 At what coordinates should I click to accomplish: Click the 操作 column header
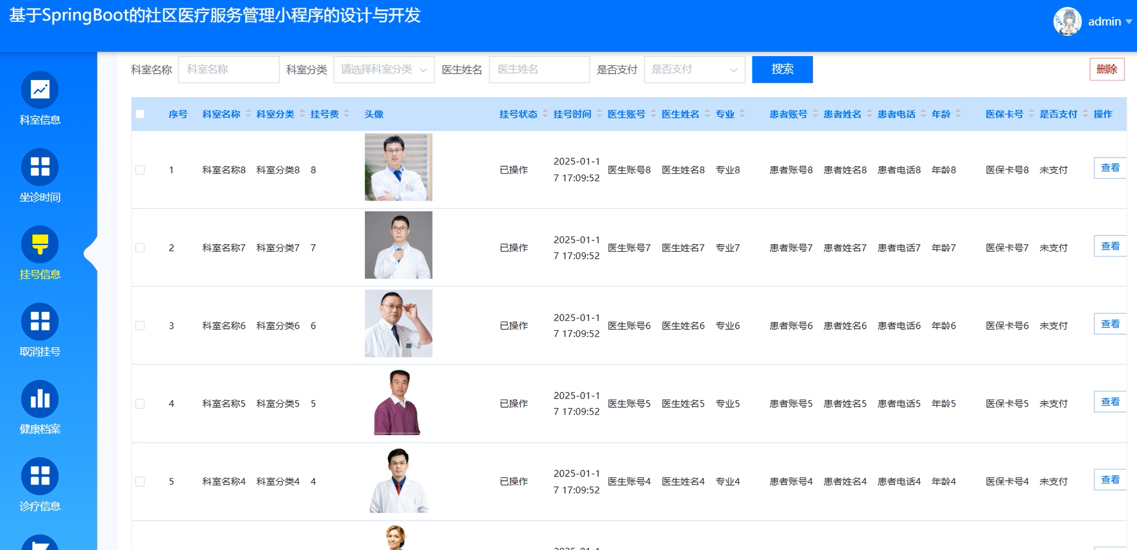pos(1103,114)
